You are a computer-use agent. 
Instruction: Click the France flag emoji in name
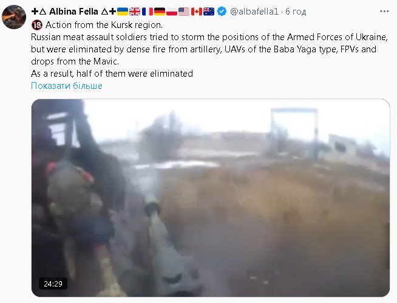pos(148,12)
